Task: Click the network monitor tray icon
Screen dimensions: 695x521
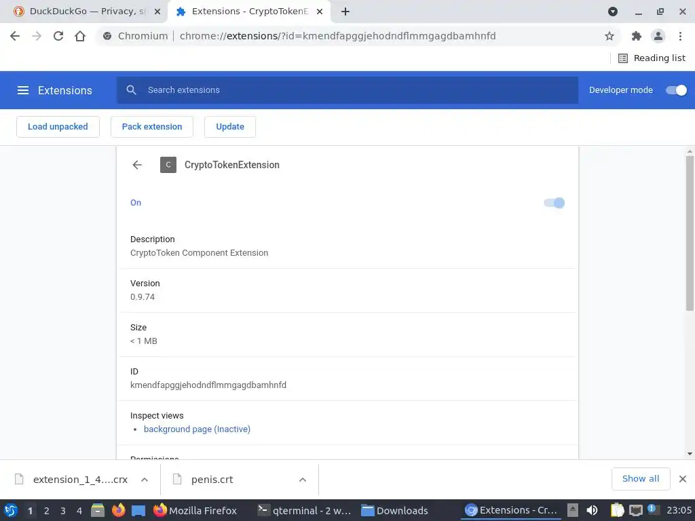Action: pos(635,510)
